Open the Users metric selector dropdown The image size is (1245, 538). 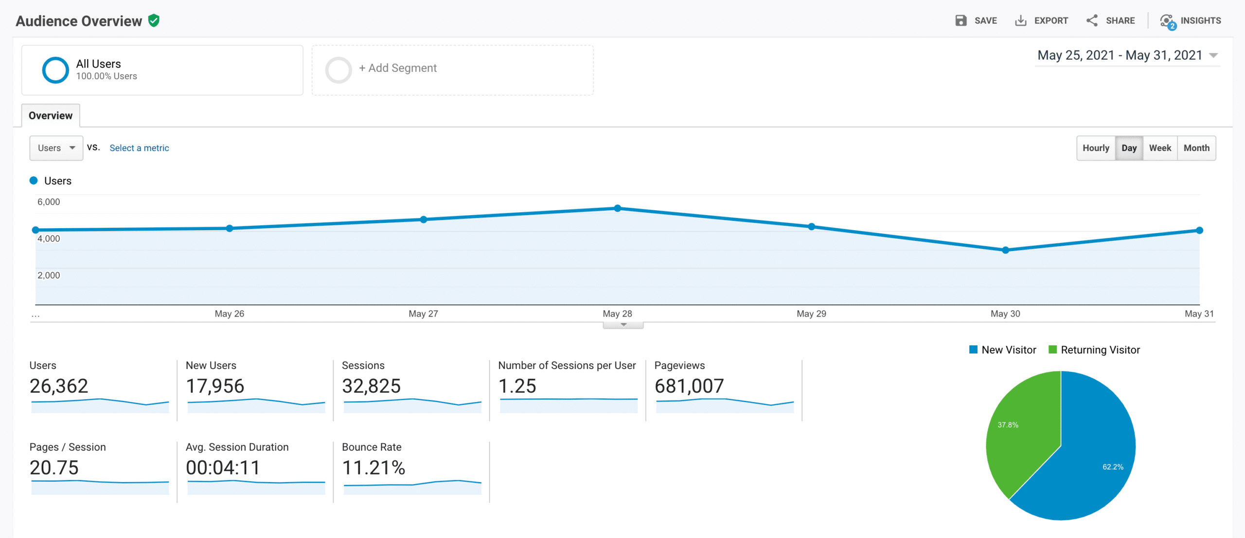coord(56,148)
